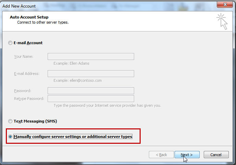The image size is (236, 165).
Task: Choose the Text Messaging (SMS) option
Action: pos(10,121)
